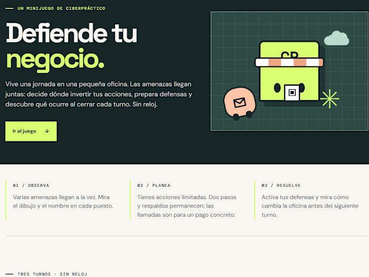Viewport: 369px width, 277px height.
Task: Click the striped awning on the shop
Action: [289, 62]
